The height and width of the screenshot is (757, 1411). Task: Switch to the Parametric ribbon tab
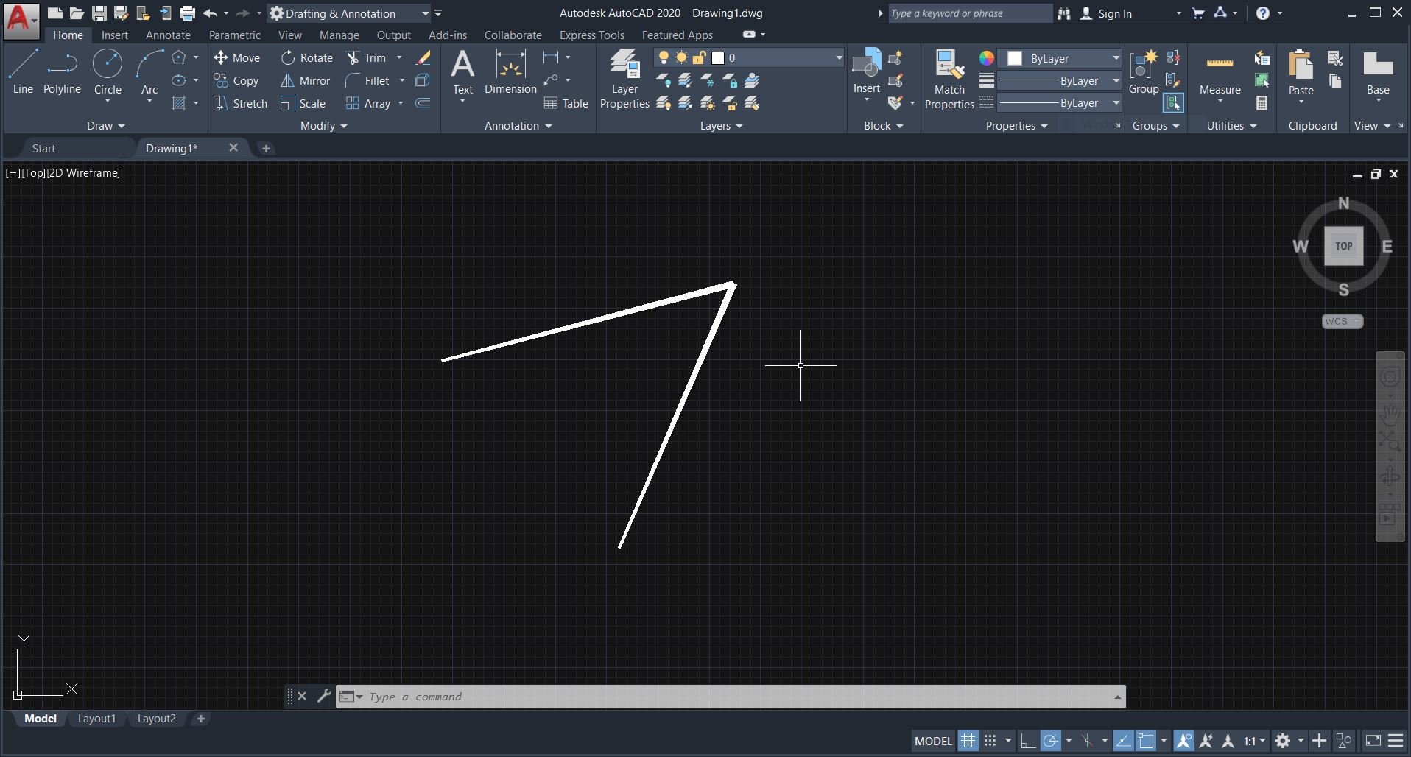234,35
